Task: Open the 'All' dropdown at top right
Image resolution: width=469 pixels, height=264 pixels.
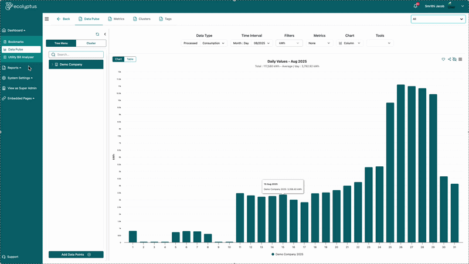Action: coord(438,19)
